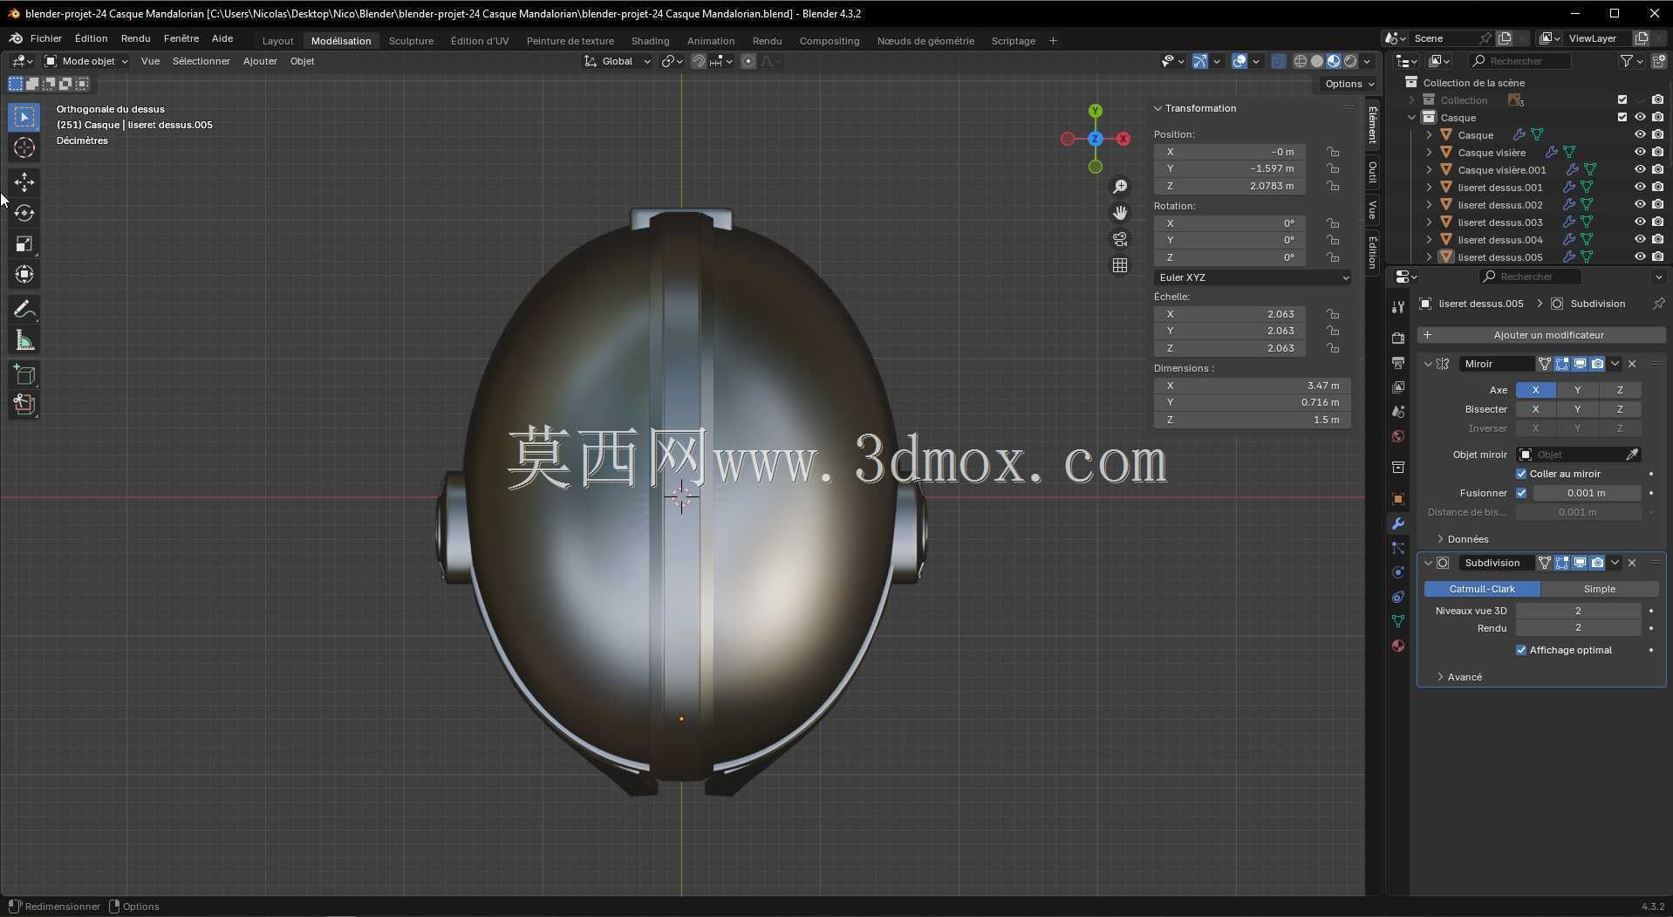Exclude Casque collection checkbox
This screenshot has width=1673, height=917.
1622,118
